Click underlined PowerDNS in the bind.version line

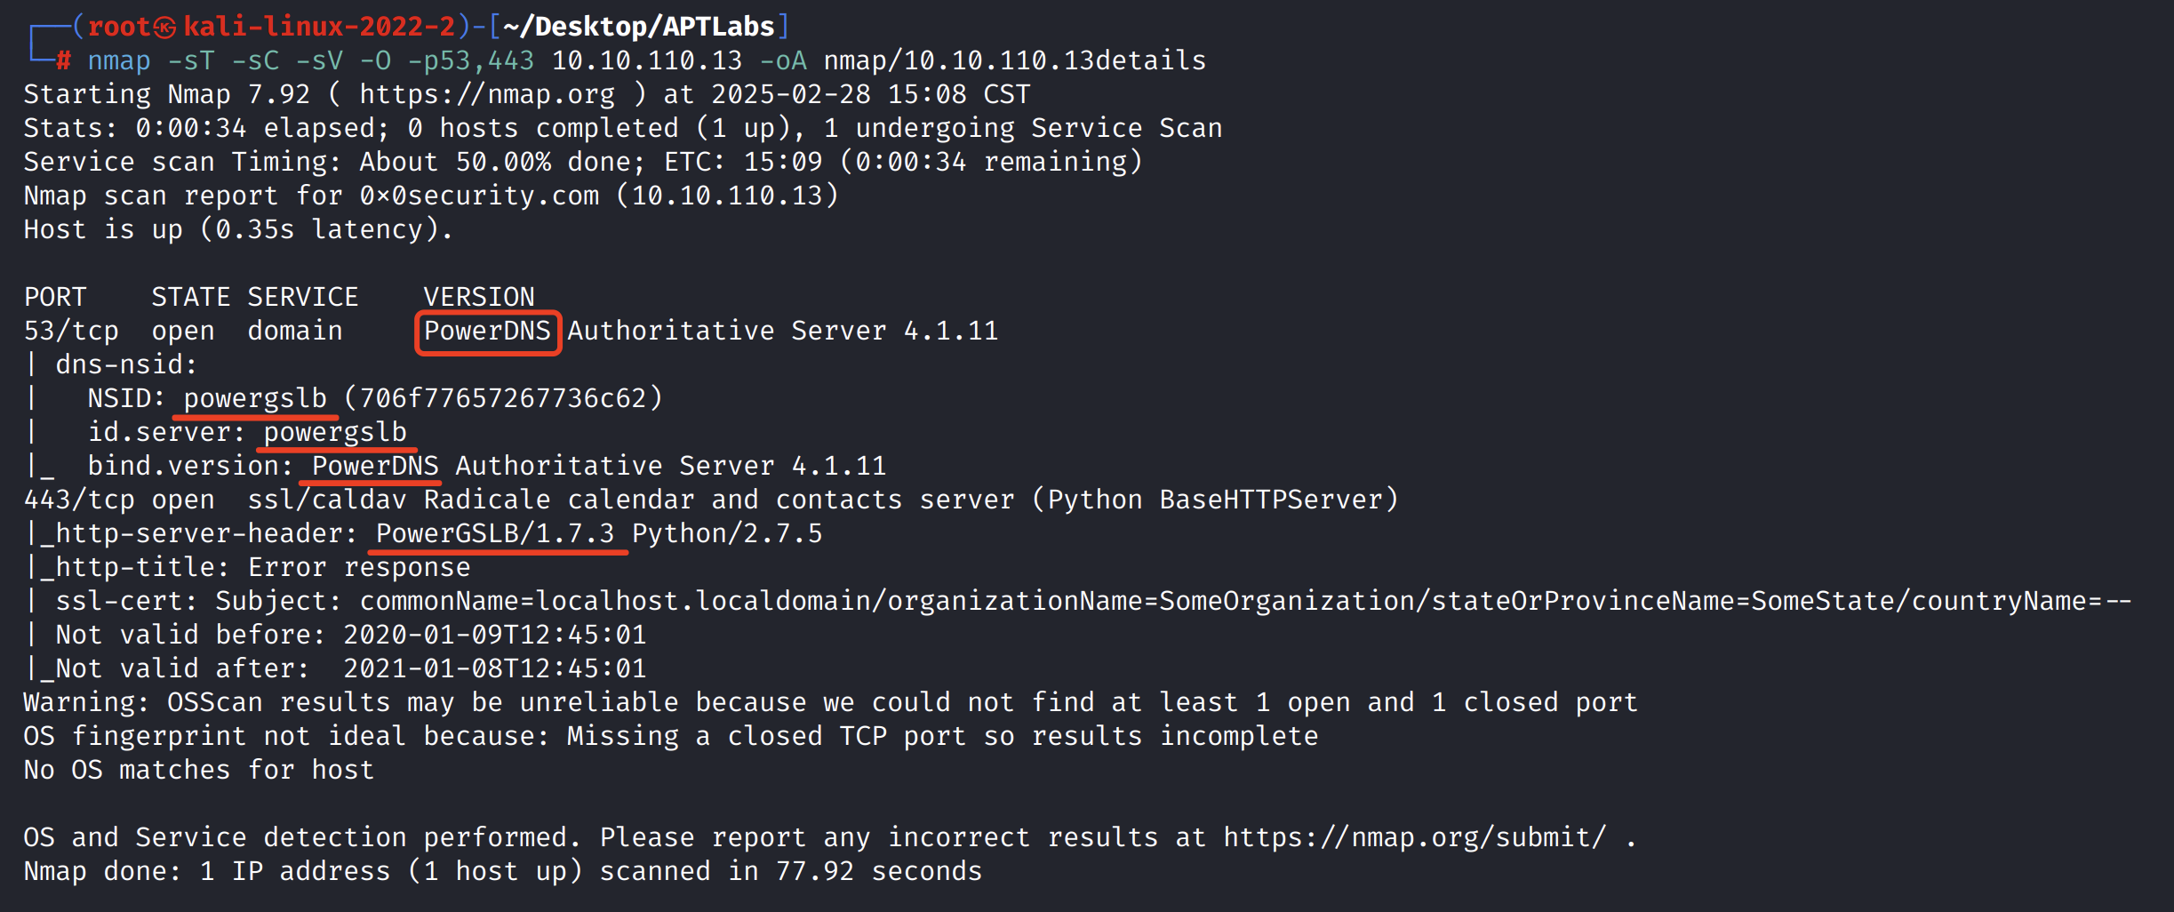[x=375, y=466]
